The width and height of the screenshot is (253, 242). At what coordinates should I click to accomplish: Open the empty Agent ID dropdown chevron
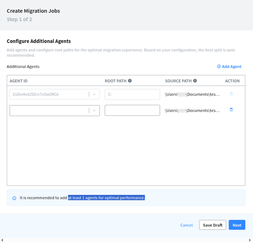point(94,110)
